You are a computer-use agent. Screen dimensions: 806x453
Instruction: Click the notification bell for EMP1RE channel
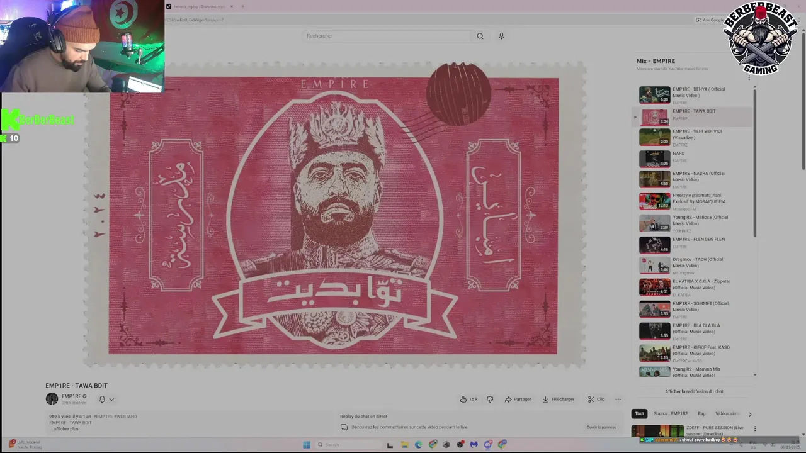coord(102,399)
